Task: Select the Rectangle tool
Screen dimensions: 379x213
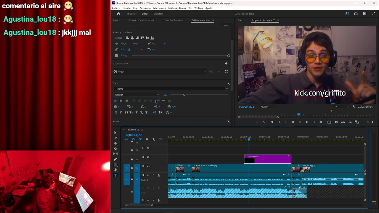Action: [x=115, y=164]
